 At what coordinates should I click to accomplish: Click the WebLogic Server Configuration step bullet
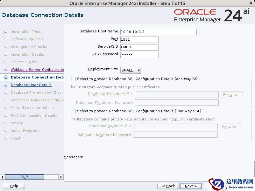6,70
